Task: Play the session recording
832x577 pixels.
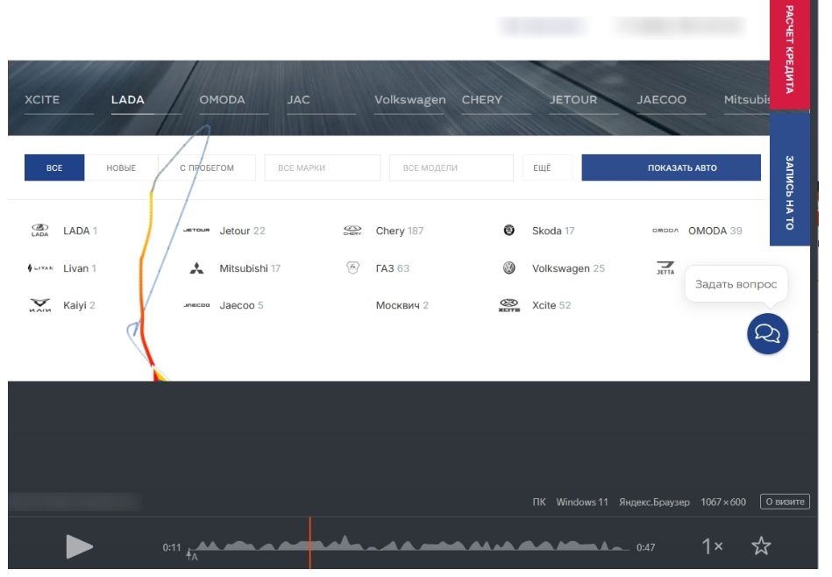Action: [x=79, y=546]
